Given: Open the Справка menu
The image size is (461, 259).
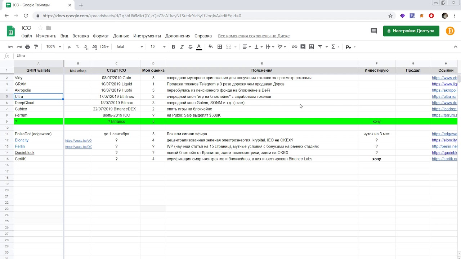Looking at the screenshot, I should (x=203, y=36).
